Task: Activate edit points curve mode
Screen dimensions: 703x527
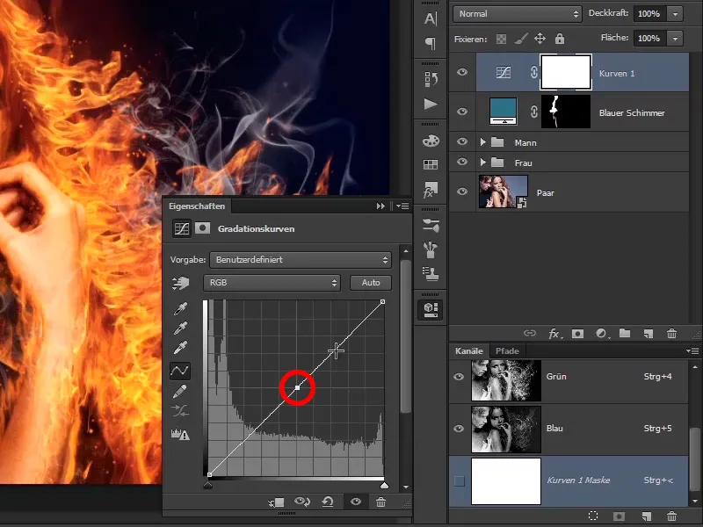Action: tap(180, 371)
